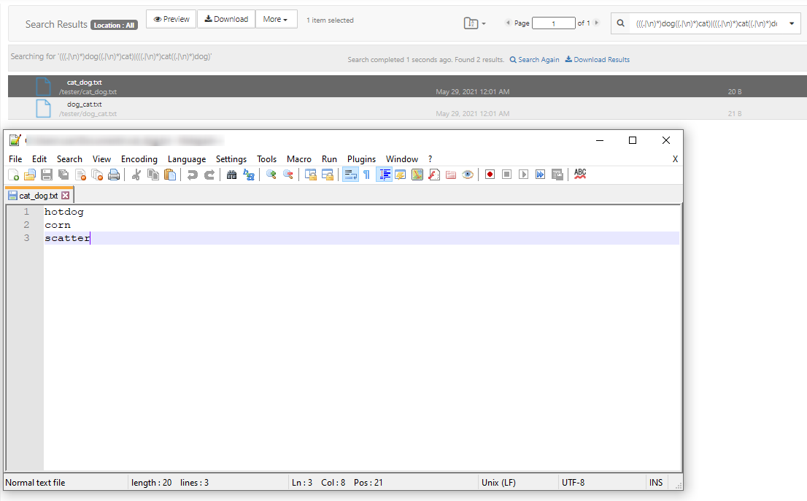The width and height of the screenshot is (807, 501).
Task: Toggle the indent guide toolbar button
Action: pos(384,175)
